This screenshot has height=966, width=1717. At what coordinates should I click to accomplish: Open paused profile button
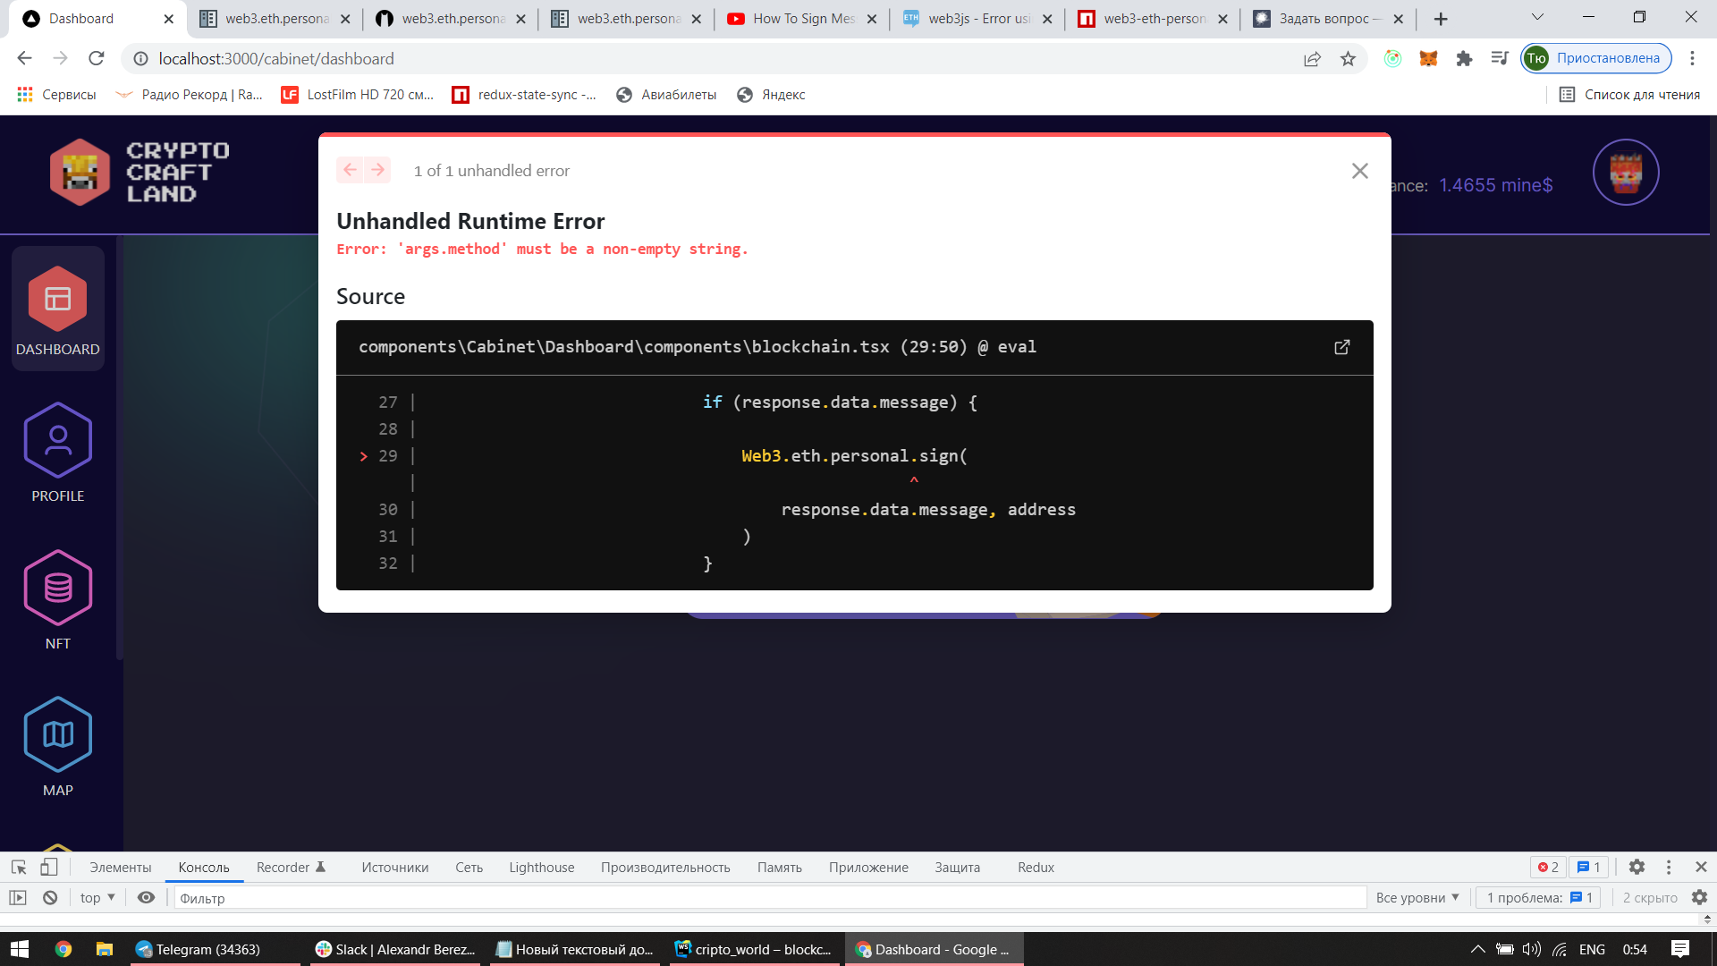click(1596, 58)
